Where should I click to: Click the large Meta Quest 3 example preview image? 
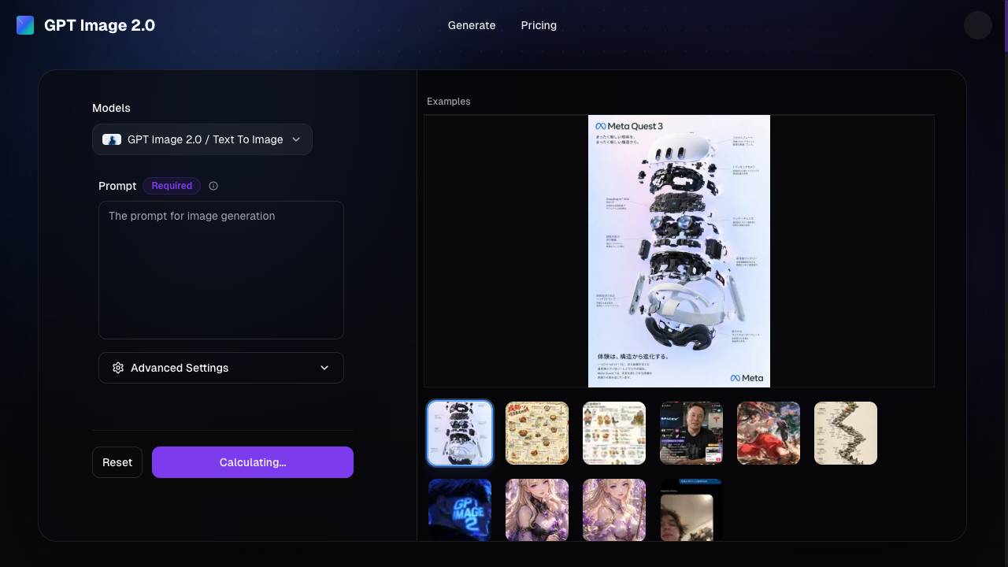(679, 251)
